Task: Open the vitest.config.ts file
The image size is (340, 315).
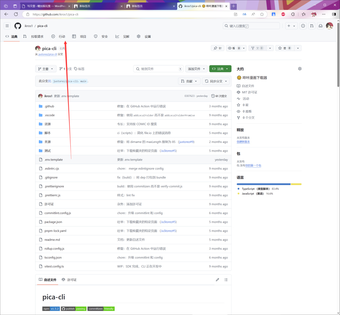Action: tap(54, 266)
